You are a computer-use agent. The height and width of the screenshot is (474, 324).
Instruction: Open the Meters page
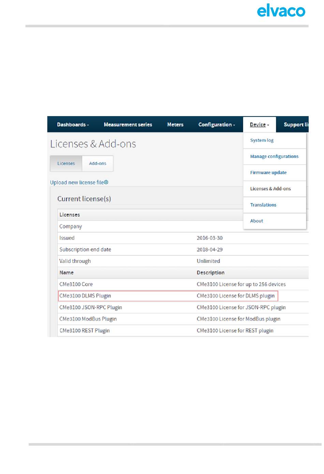click(175, 125)
